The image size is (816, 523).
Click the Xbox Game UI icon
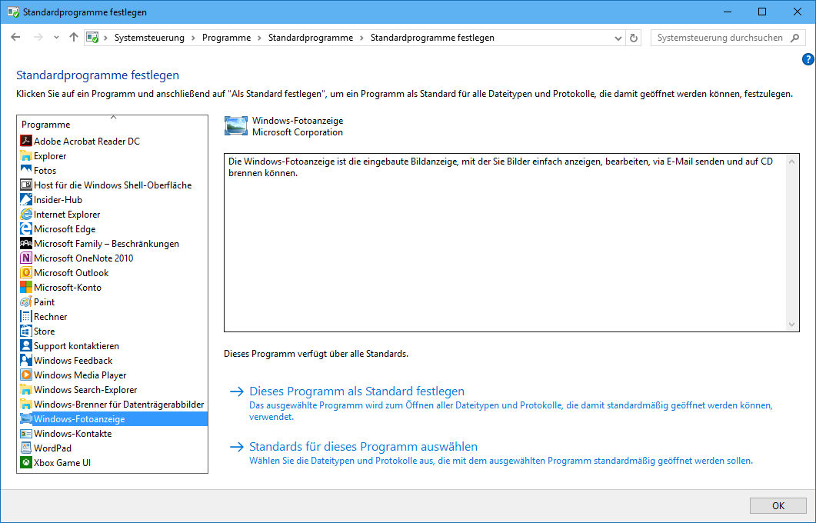click(x=26, y=462)
